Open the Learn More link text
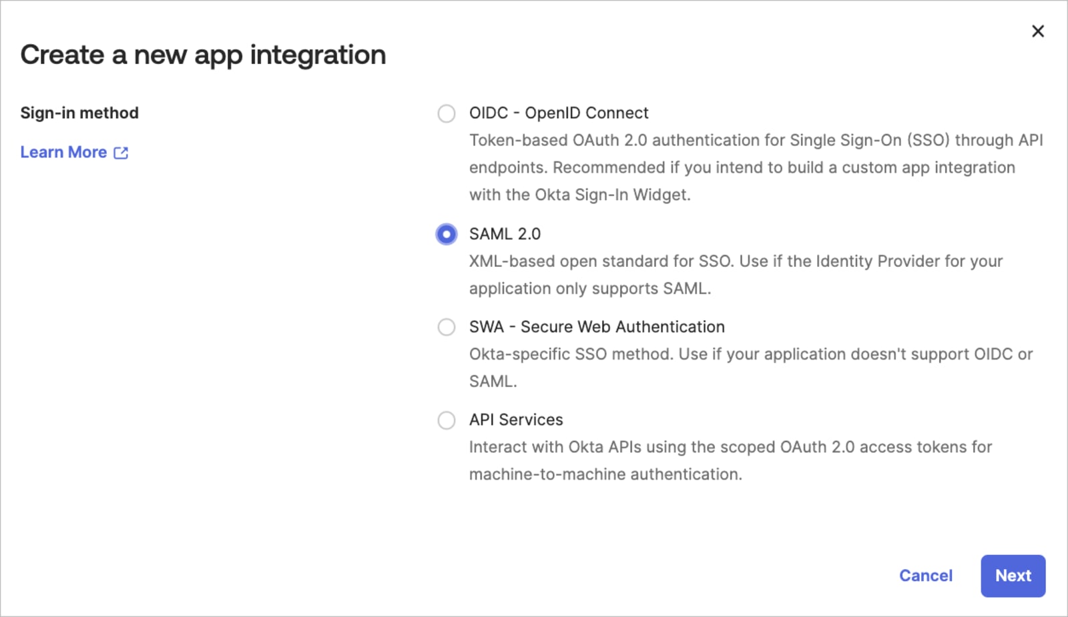Image resolution: width=1068 pixels, height=617 pixels. (63, 152)
